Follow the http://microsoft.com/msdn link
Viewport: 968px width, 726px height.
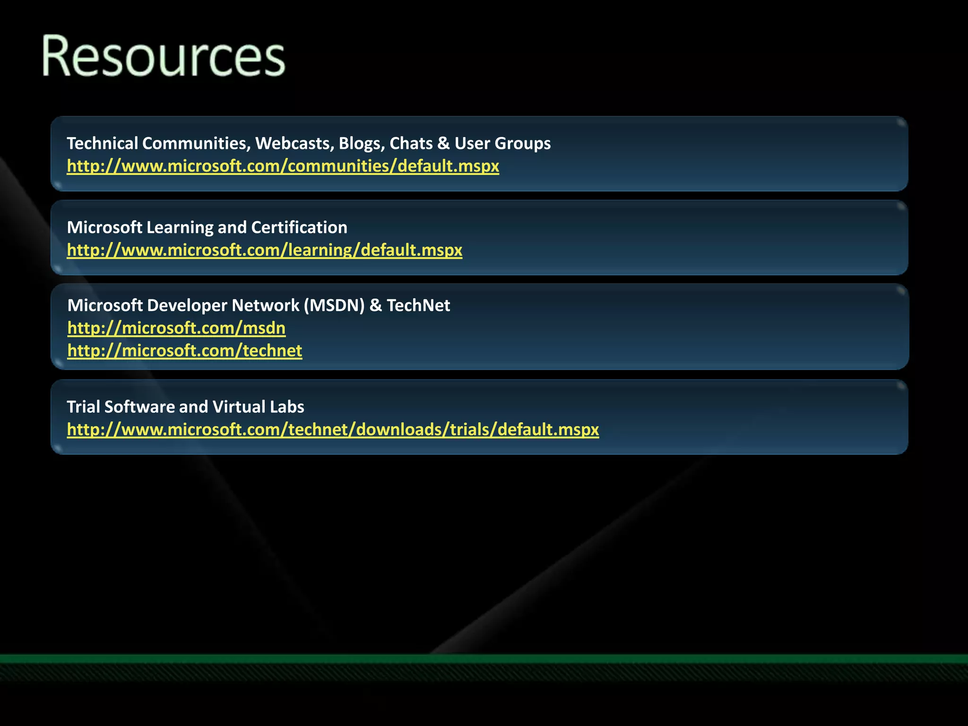point(176,328)
